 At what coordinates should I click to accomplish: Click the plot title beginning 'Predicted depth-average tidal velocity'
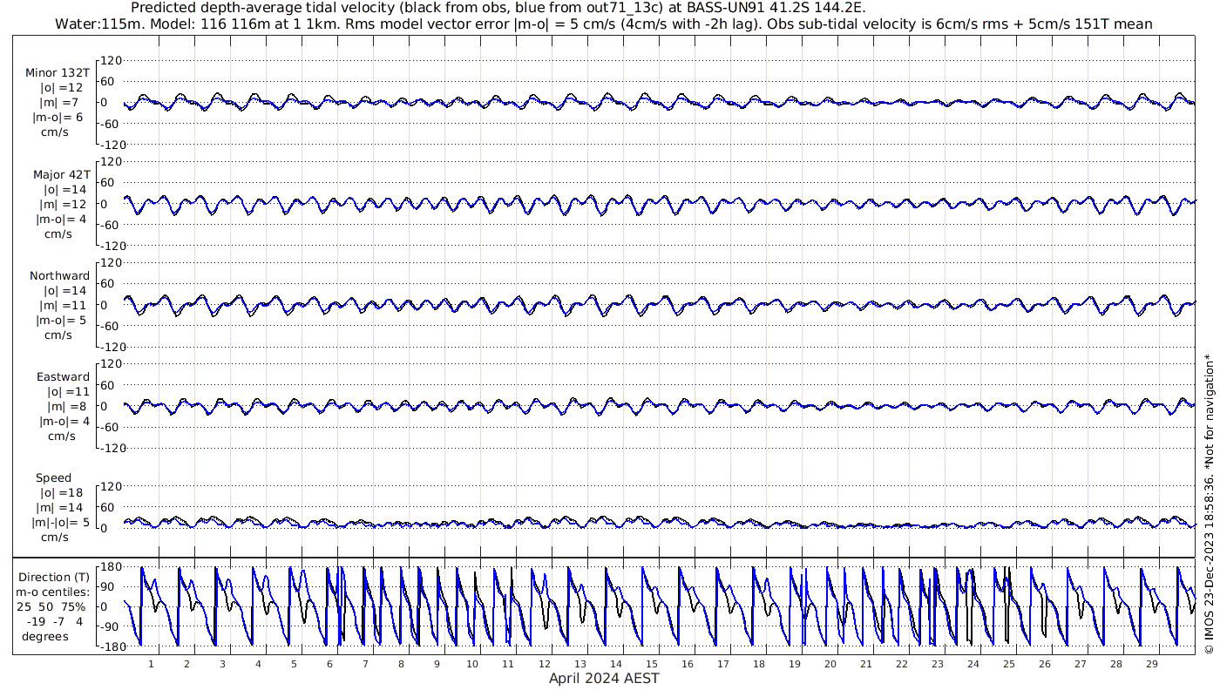(x=498, y=8)
